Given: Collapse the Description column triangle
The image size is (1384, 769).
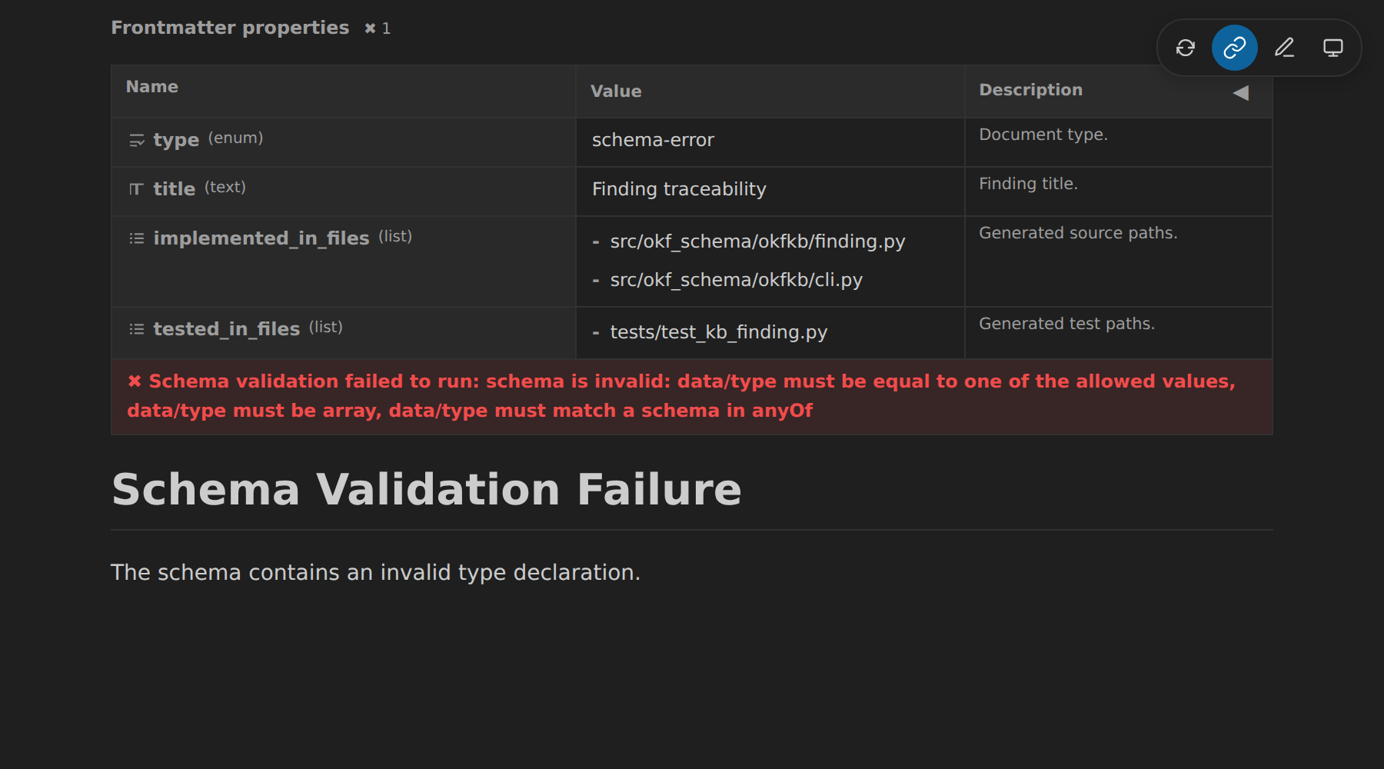Looking at the screenshot, I should (x=1241, y=93).
